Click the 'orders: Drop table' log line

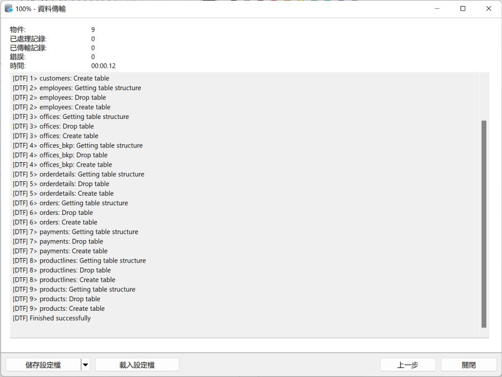53,213
